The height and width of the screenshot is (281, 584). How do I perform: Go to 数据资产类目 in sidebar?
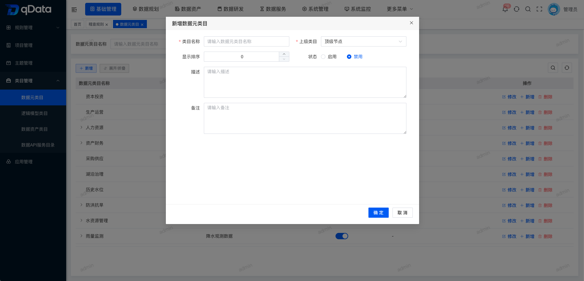pos(33,129)
